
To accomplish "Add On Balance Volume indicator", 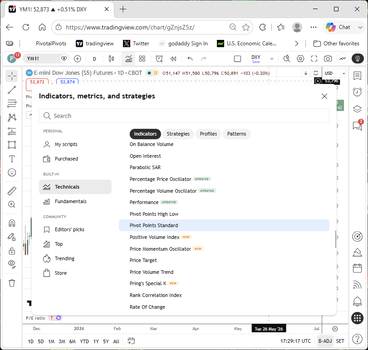I will click(x=224, y=145).
